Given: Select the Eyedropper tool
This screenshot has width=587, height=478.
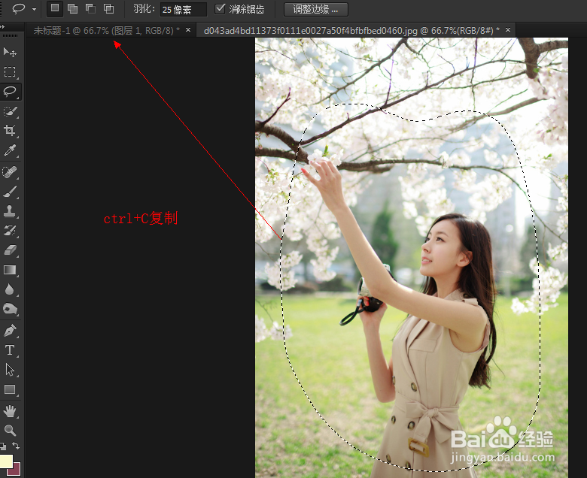Looking at the screenshot, I should (10, 150).
